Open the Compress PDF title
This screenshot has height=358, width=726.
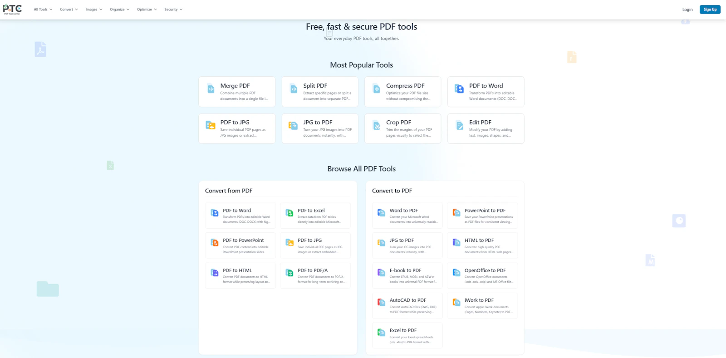tap(405, 86)
